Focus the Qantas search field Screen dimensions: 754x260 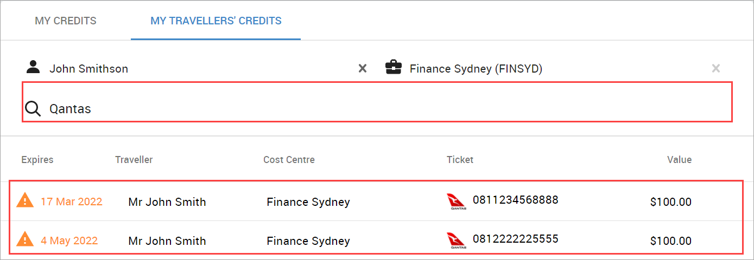click(377, 109)
